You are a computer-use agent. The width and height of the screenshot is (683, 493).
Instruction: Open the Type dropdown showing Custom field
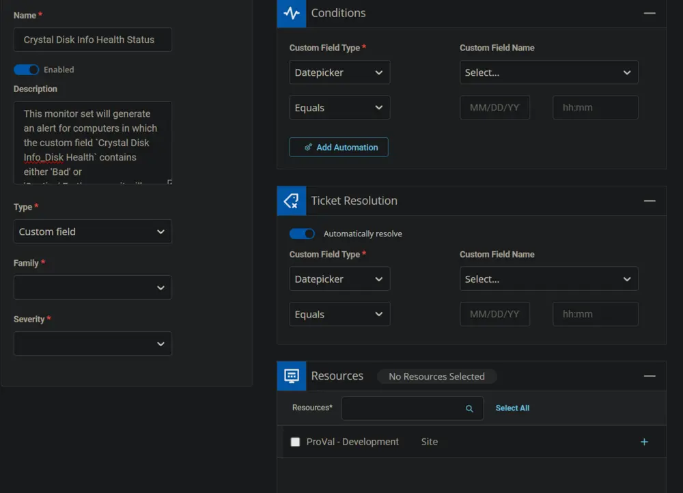(x=93, y=231)
